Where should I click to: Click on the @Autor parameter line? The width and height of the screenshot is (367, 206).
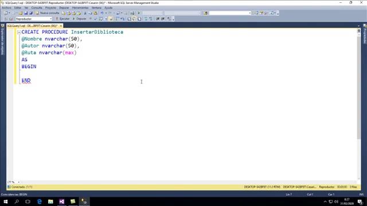(x=50, y=46)
